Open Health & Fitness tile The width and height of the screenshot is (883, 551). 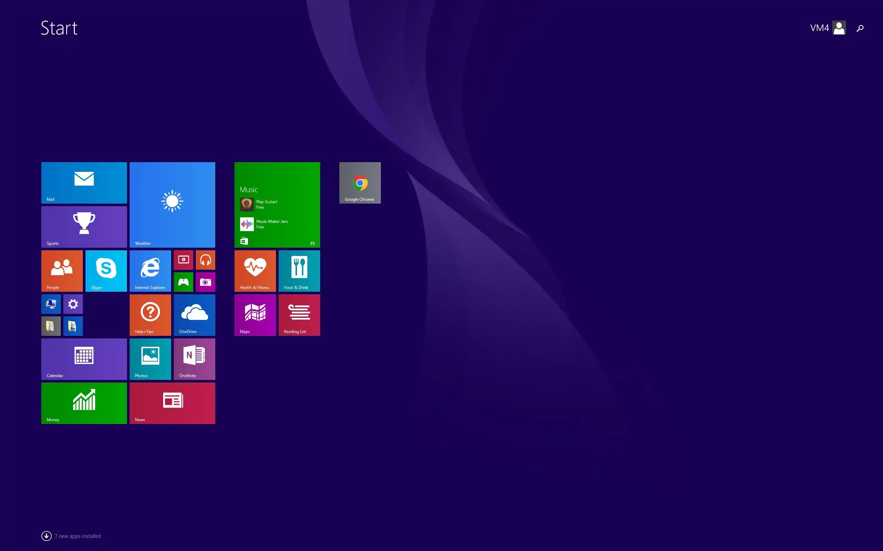[x=255, y=270]
